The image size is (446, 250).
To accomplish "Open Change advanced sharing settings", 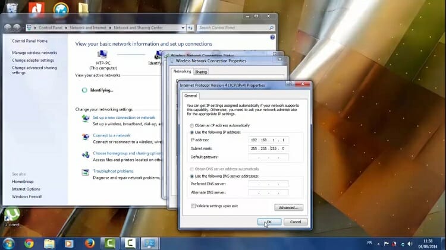I will pyautogui.click(x=34, y=70).
